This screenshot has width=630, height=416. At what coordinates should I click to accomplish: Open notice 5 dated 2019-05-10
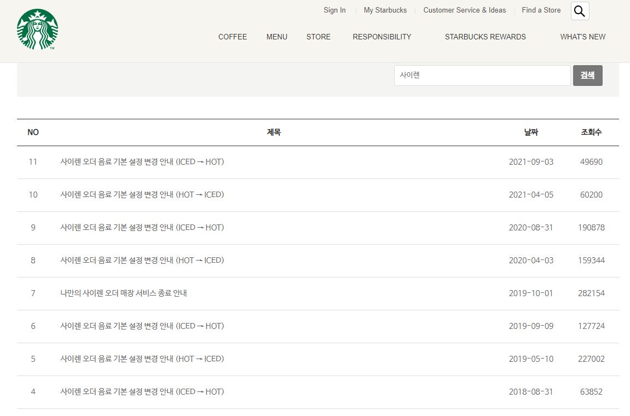coord(142,359)
